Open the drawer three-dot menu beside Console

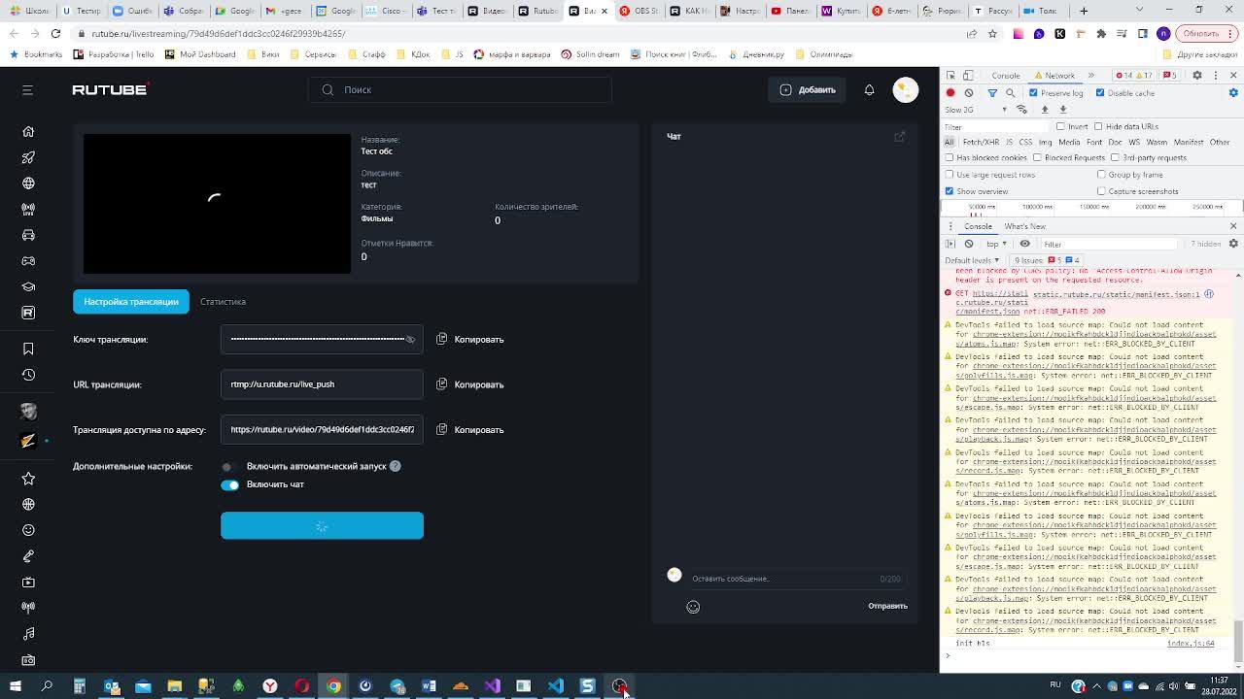[951, 226]
